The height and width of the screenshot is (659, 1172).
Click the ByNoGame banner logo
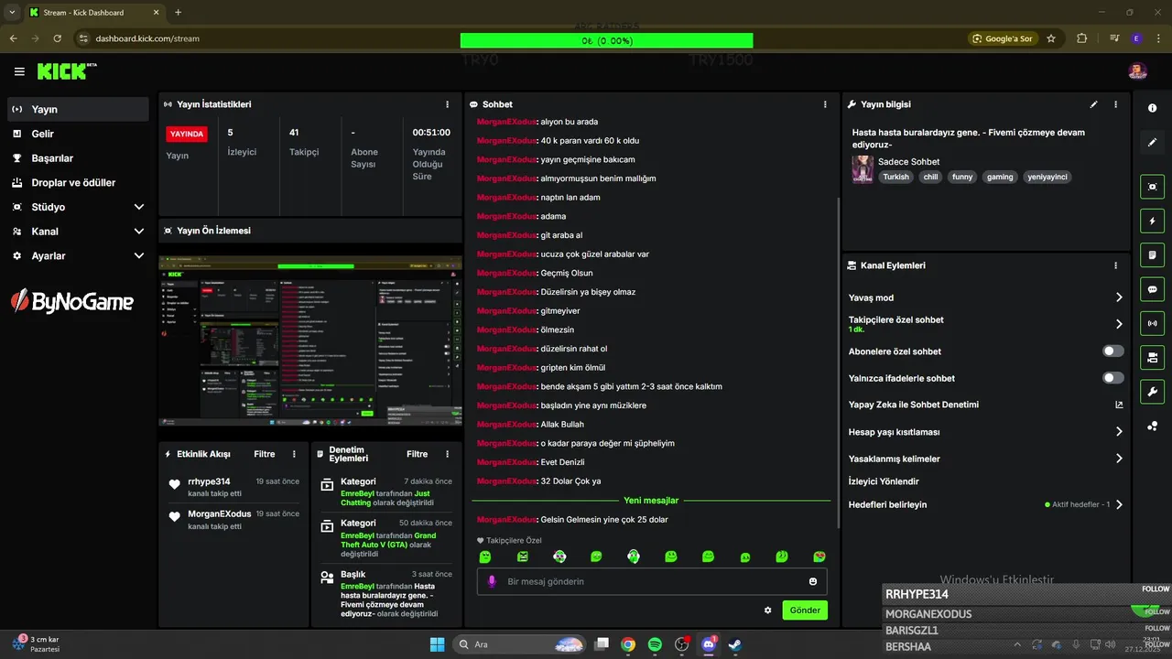(x=72, y=300)
